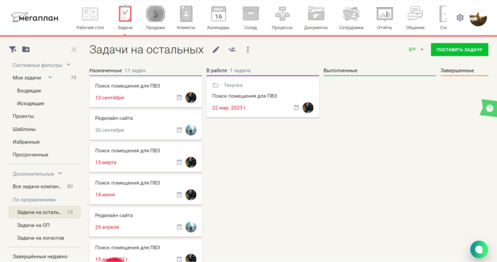Image resolution: width=497 pixels, height=262 pixels.
Task: Open the task card dated 14 июня
Action: coord(146,189)
